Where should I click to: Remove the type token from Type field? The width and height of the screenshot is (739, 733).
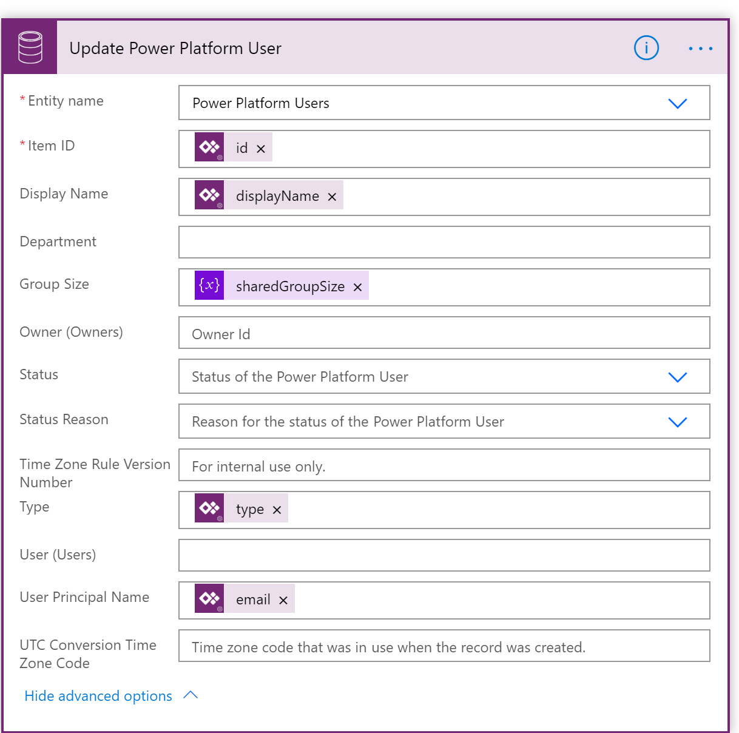(277, 509)
